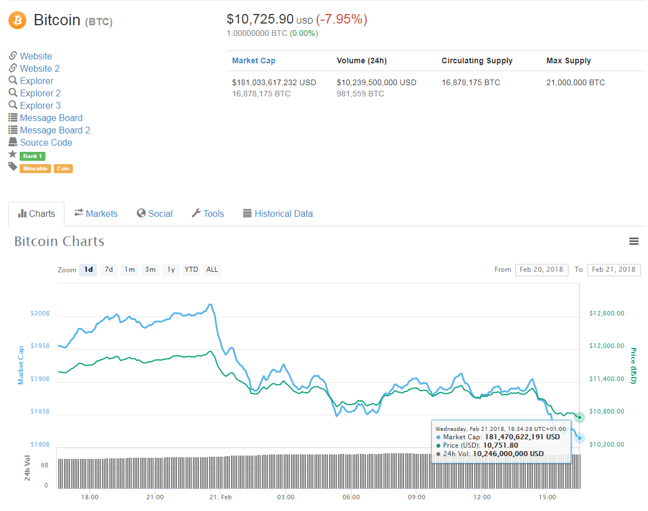Screen dimensions: 648x511
Task: Select the 1d zoom range
Action: 89,270
